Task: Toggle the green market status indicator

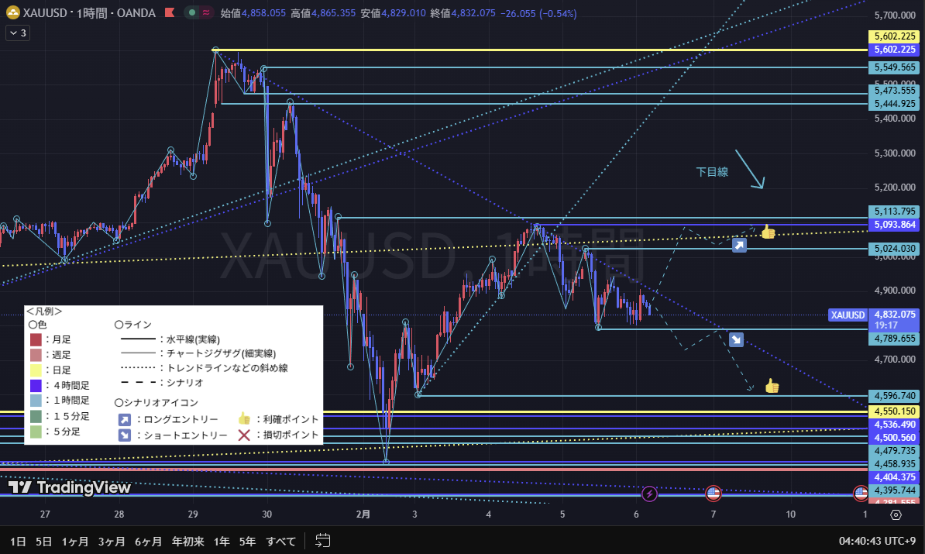Action: (191, 13)
